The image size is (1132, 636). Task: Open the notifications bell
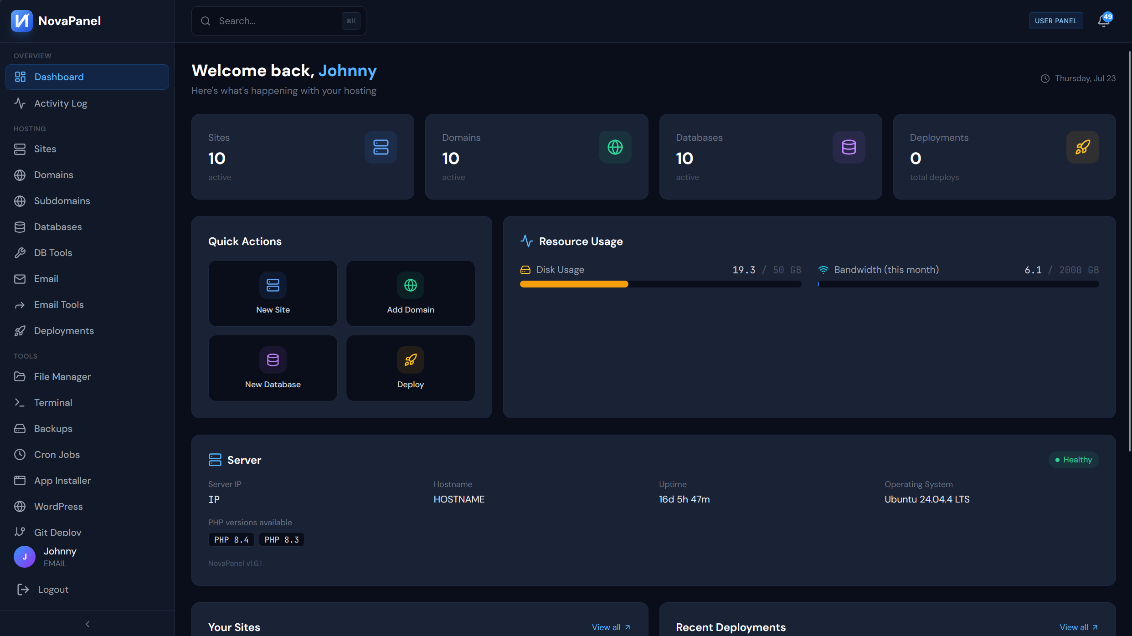(1104, 21)
